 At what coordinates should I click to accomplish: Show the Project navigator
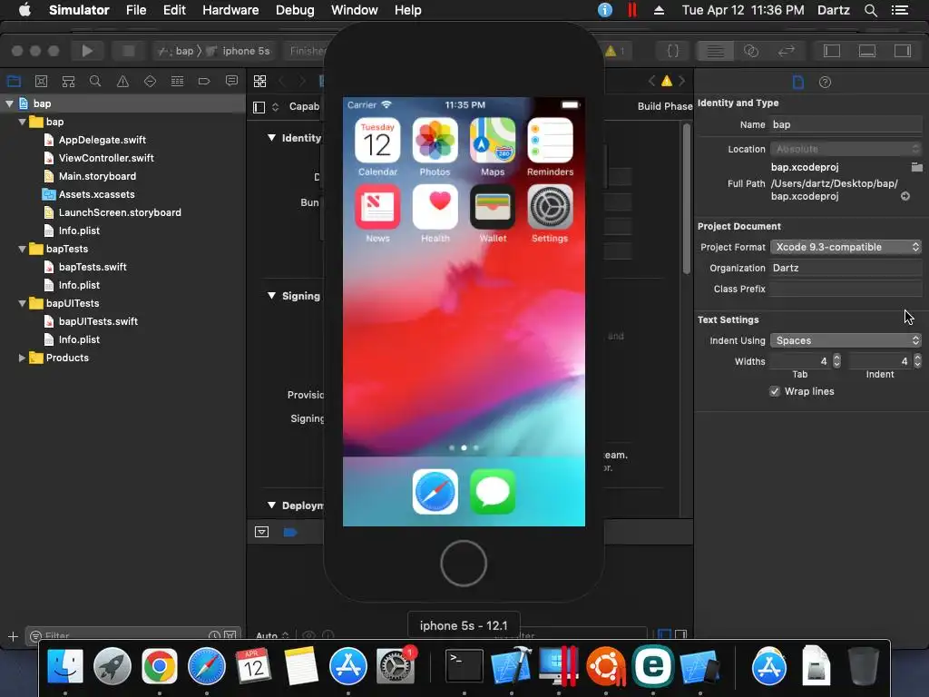point(14,81)
